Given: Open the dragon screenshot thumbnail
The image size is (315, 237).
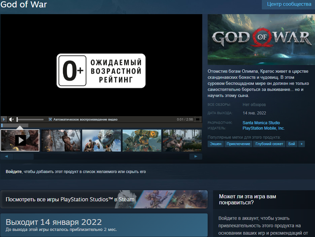Looking at the screenshot, I should point(101,140).
